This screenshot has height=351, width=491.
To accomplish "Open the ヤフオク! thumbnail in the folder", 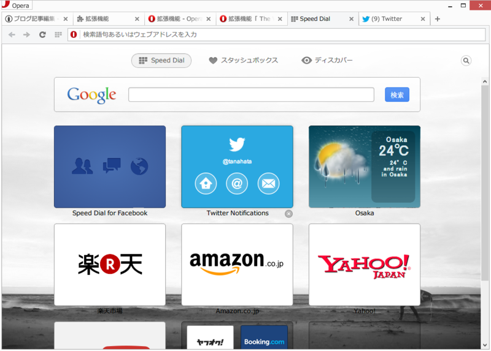I will pos(210,338).
